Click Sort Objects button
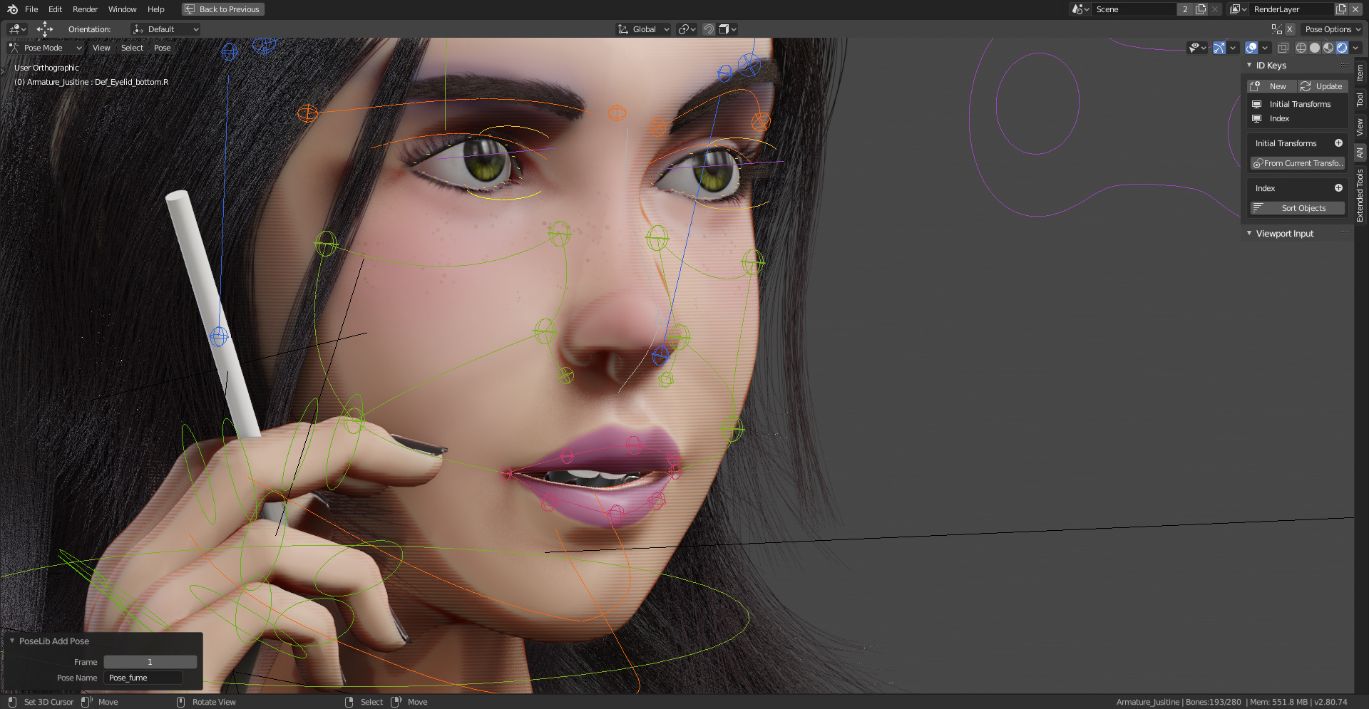The image size is (1369, 709). coord(1298,208)
